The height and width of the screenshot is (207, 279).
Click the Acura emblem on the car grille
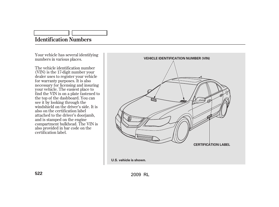click(130, 119)
